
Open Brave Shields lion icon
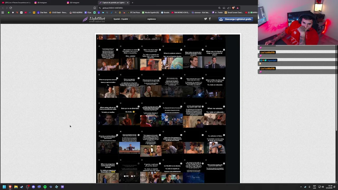pyautogui.click(x=233, y=8)
